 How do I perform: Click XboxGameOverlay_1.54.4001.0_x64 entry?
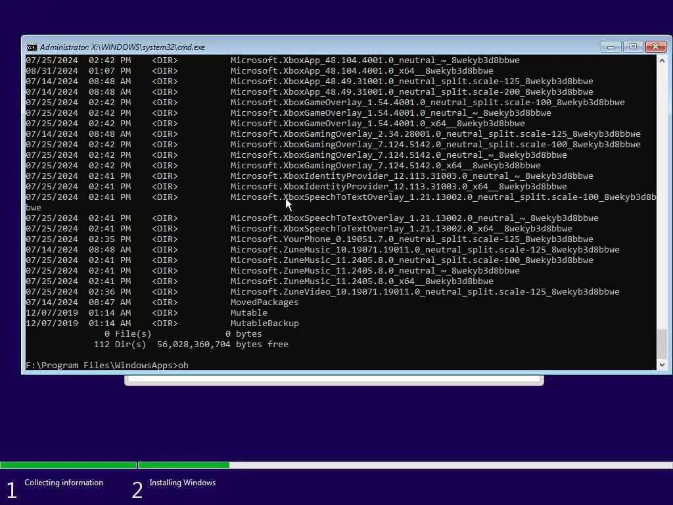378,123
